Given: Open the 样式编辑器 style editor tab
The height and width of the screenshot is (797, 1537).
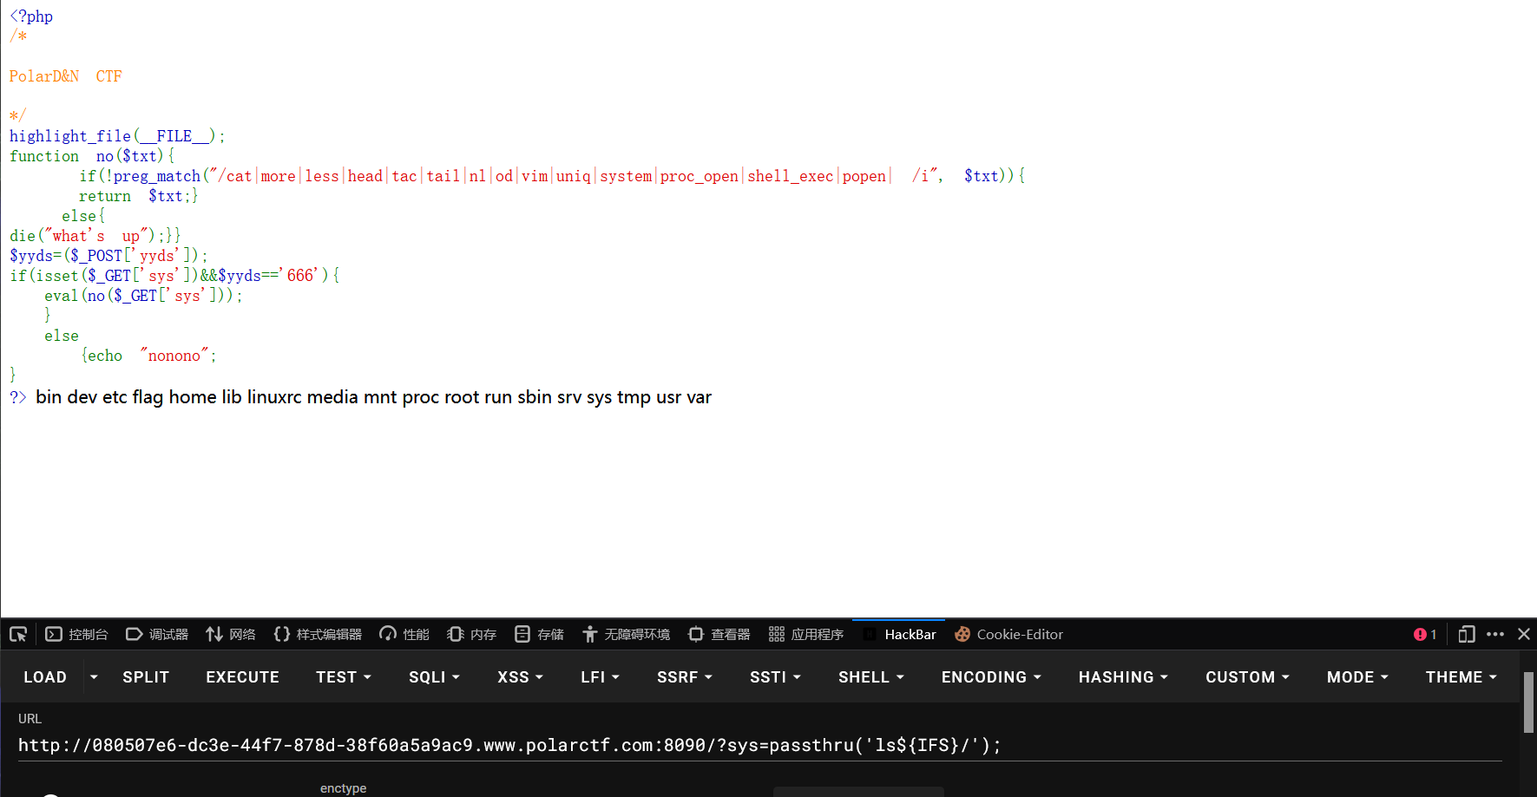Looking at the screenshot, I should [x=318, y=634].
